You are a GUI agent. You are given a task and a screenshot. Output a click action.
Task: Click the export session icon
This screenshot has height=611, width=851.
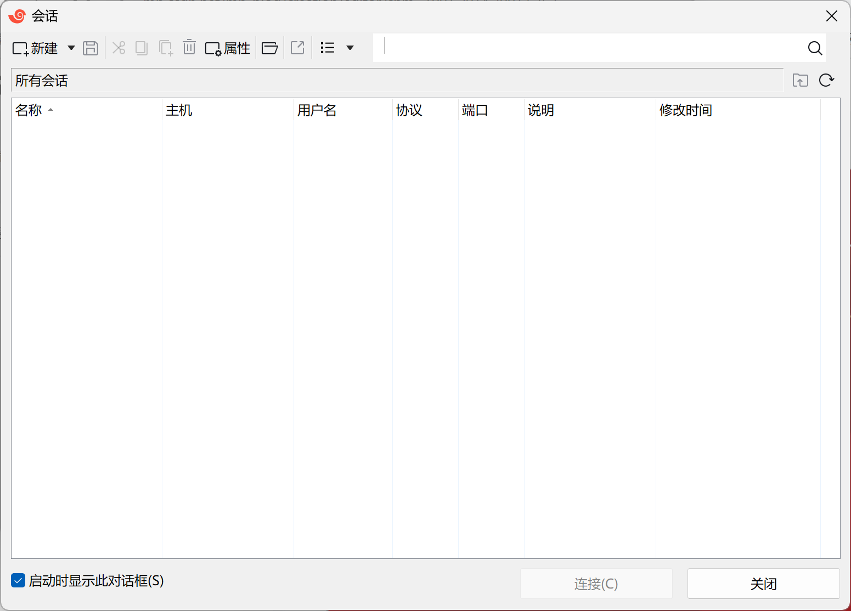pyautogui.click(x=297, y=48)
